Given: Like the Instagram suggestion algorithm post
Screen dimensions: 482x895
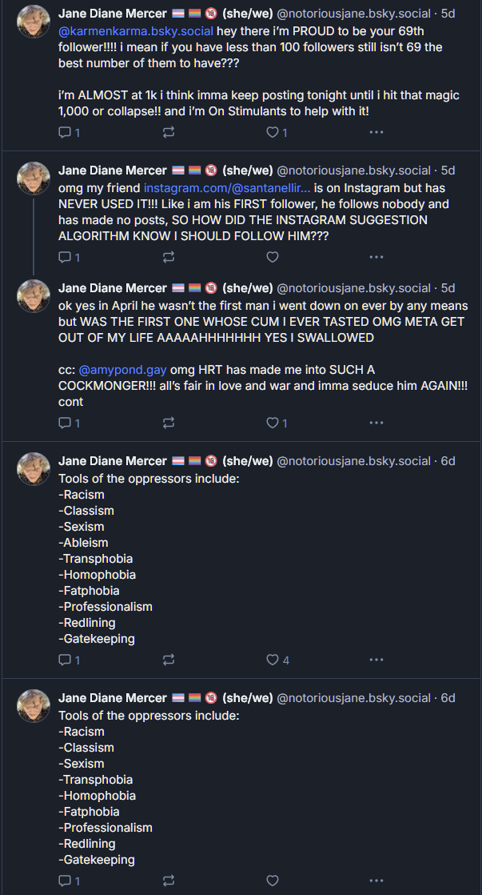Looking at the screenshot, I should 272,257.
